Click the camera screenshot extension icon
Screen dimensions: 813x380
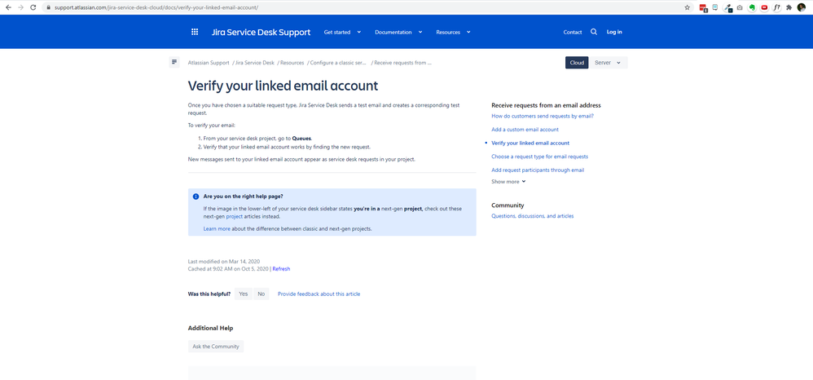[x=740, y=7]
